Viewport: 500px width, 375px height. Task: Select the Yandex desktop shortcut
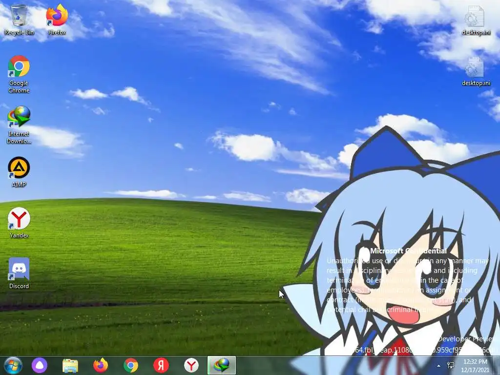click(x=19, y=223)
